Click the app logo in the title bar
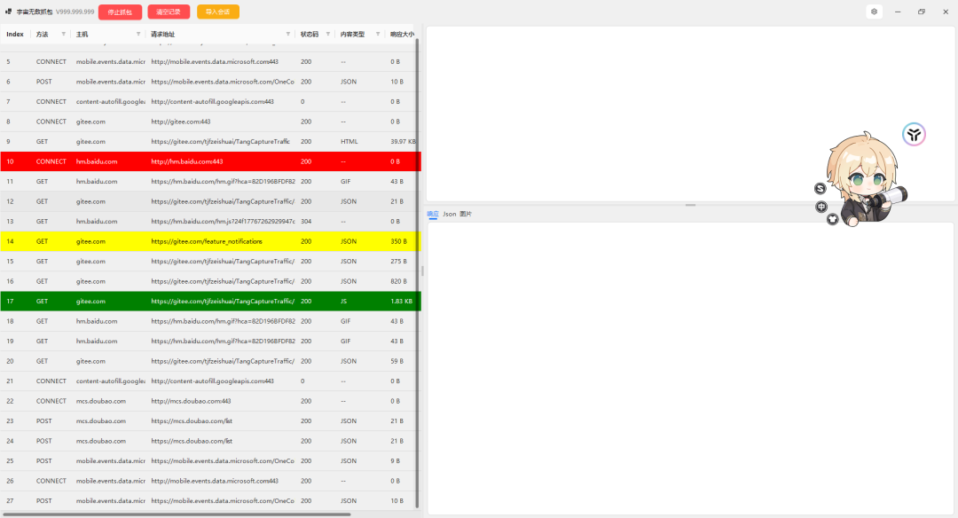Screen dimensions: 958x518 9,12
